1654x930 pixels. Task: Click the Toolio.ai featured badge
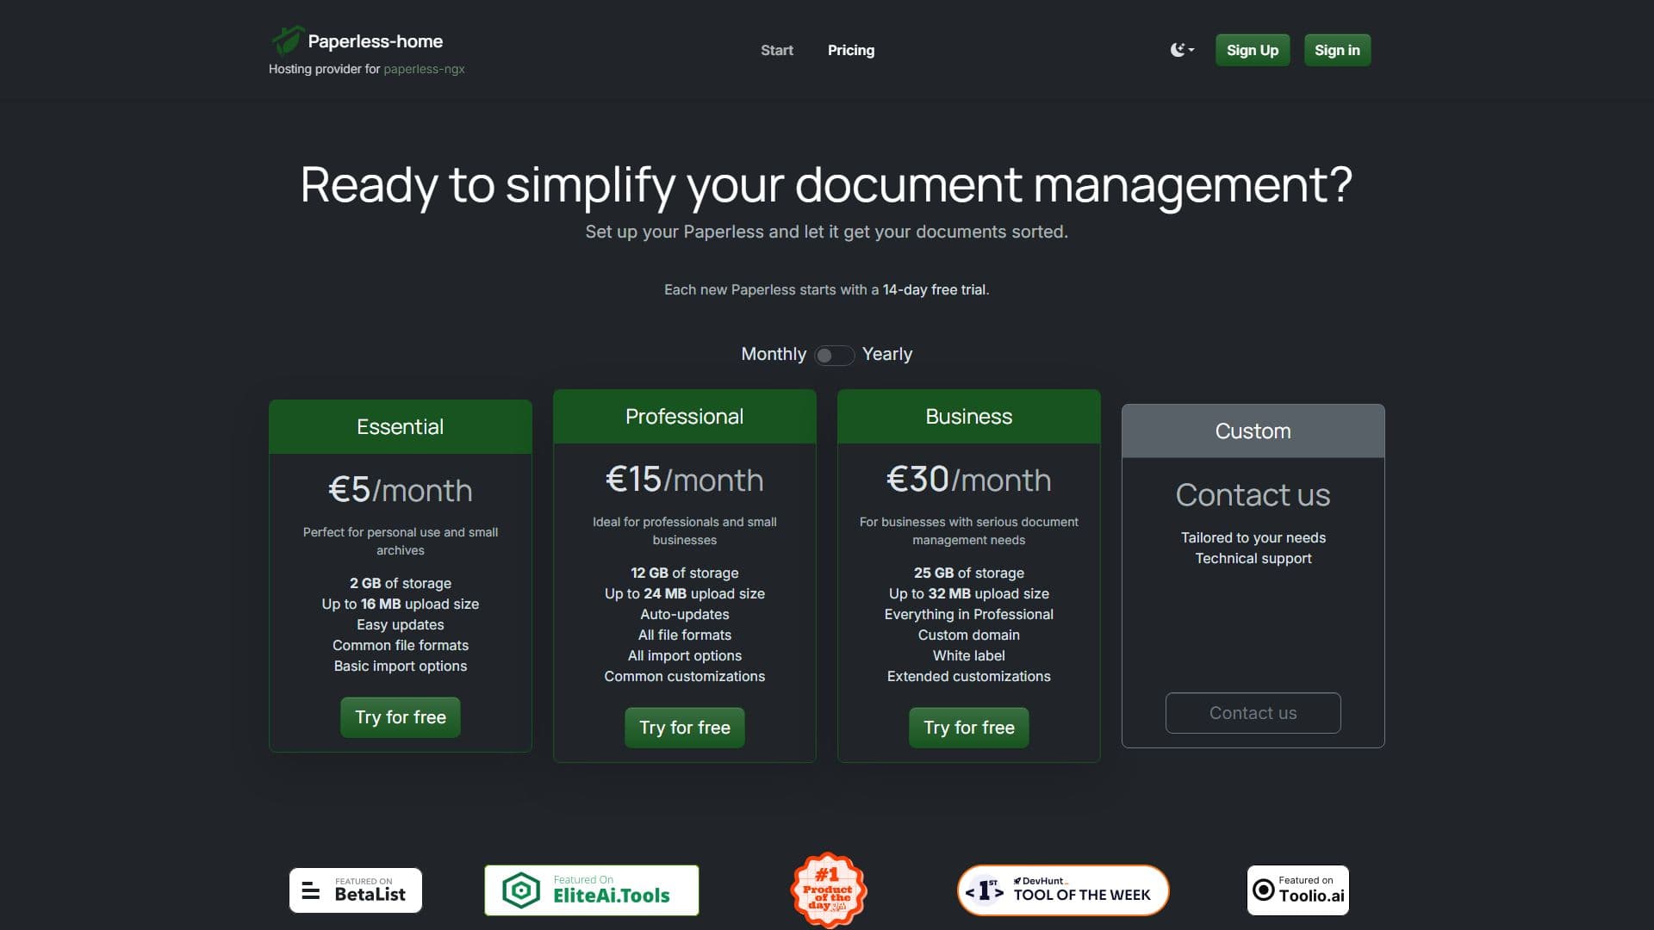tap(1298, 890)
